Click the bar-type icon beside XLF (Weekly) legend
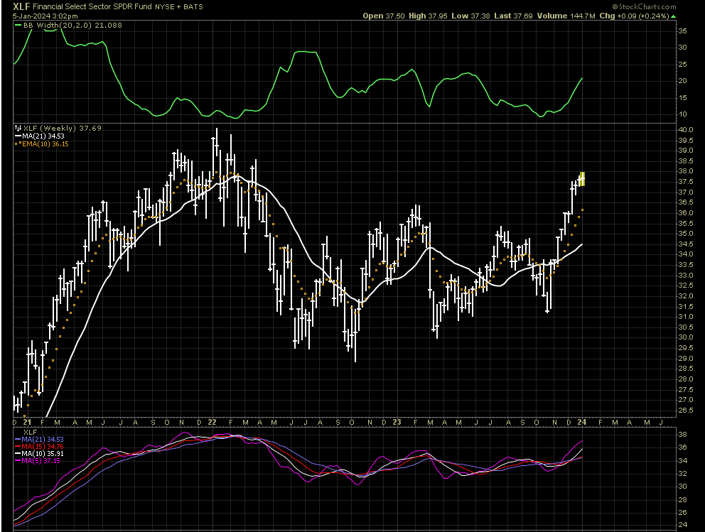The height and width of the screenshot is (532, 705). point(18,128)
